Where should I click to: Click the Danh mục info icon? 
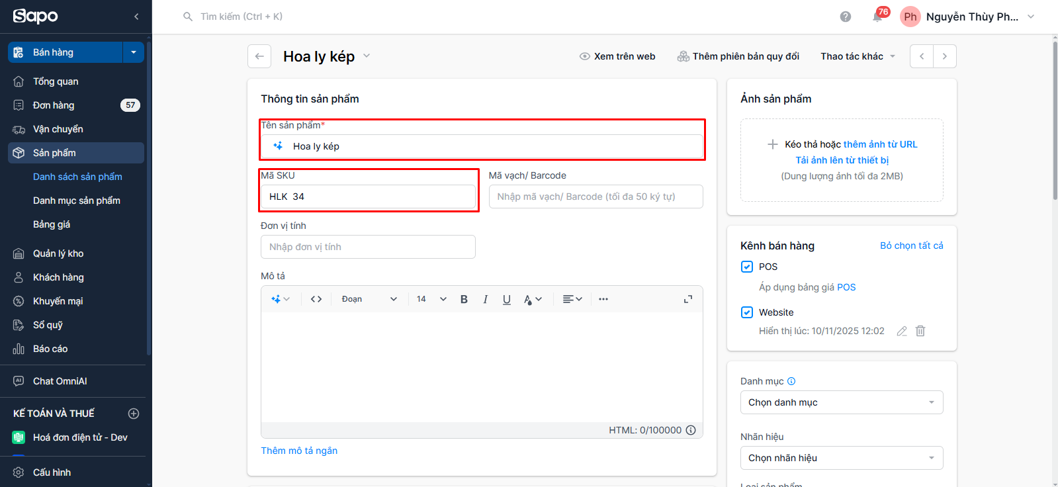791,381
